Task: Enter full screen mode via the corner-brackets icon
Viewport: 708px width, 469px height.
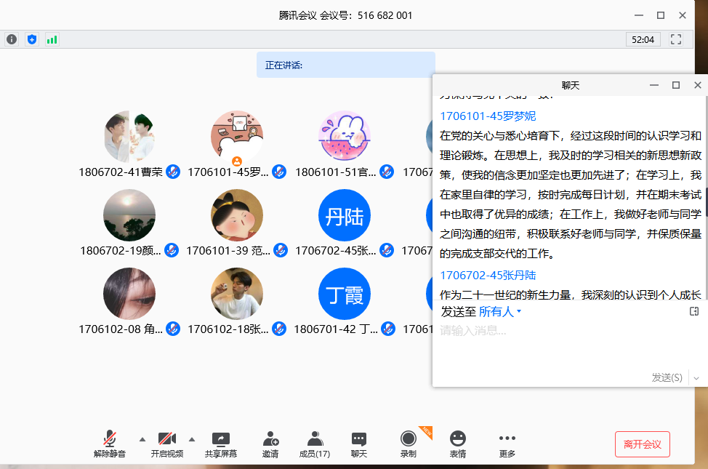Action: [676, 39]
